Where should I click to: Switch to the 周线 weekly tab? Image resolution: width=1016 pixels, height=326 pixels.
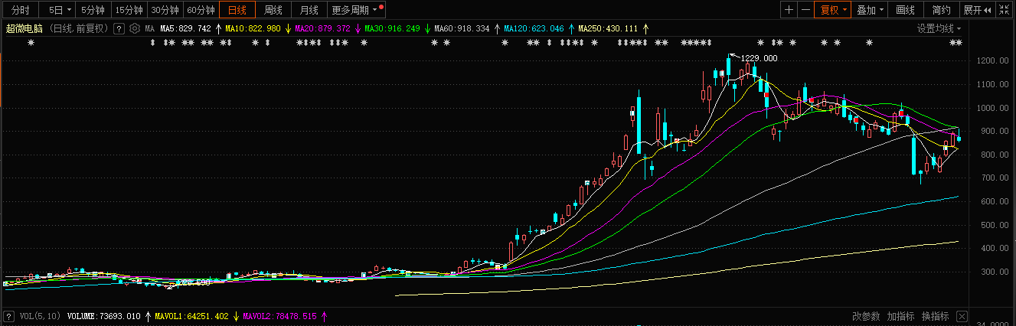tap(274, 10)
